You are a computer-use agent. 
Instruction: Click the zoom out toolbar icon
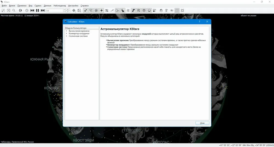coord(8,10)
